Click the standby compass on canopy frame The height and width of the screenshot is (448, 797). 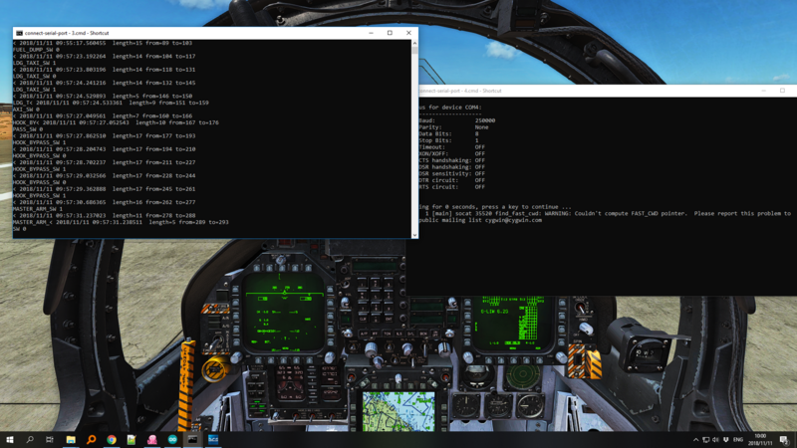coord(646,351)
